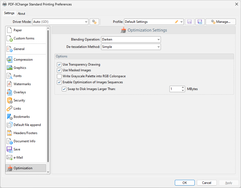Select the Fonts icon
Image resolution: width=241 pixels, height=188 pixels.
click(x=9, y=76)
